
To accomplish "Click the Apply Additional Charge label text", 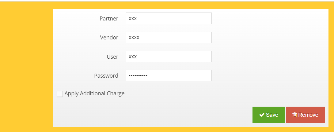I will click(94, 94).
